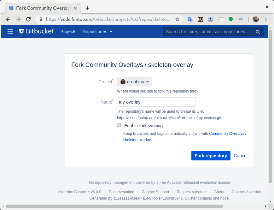Click the search magnifier icon
The image size is (274, 210).
tap(258, 32)
